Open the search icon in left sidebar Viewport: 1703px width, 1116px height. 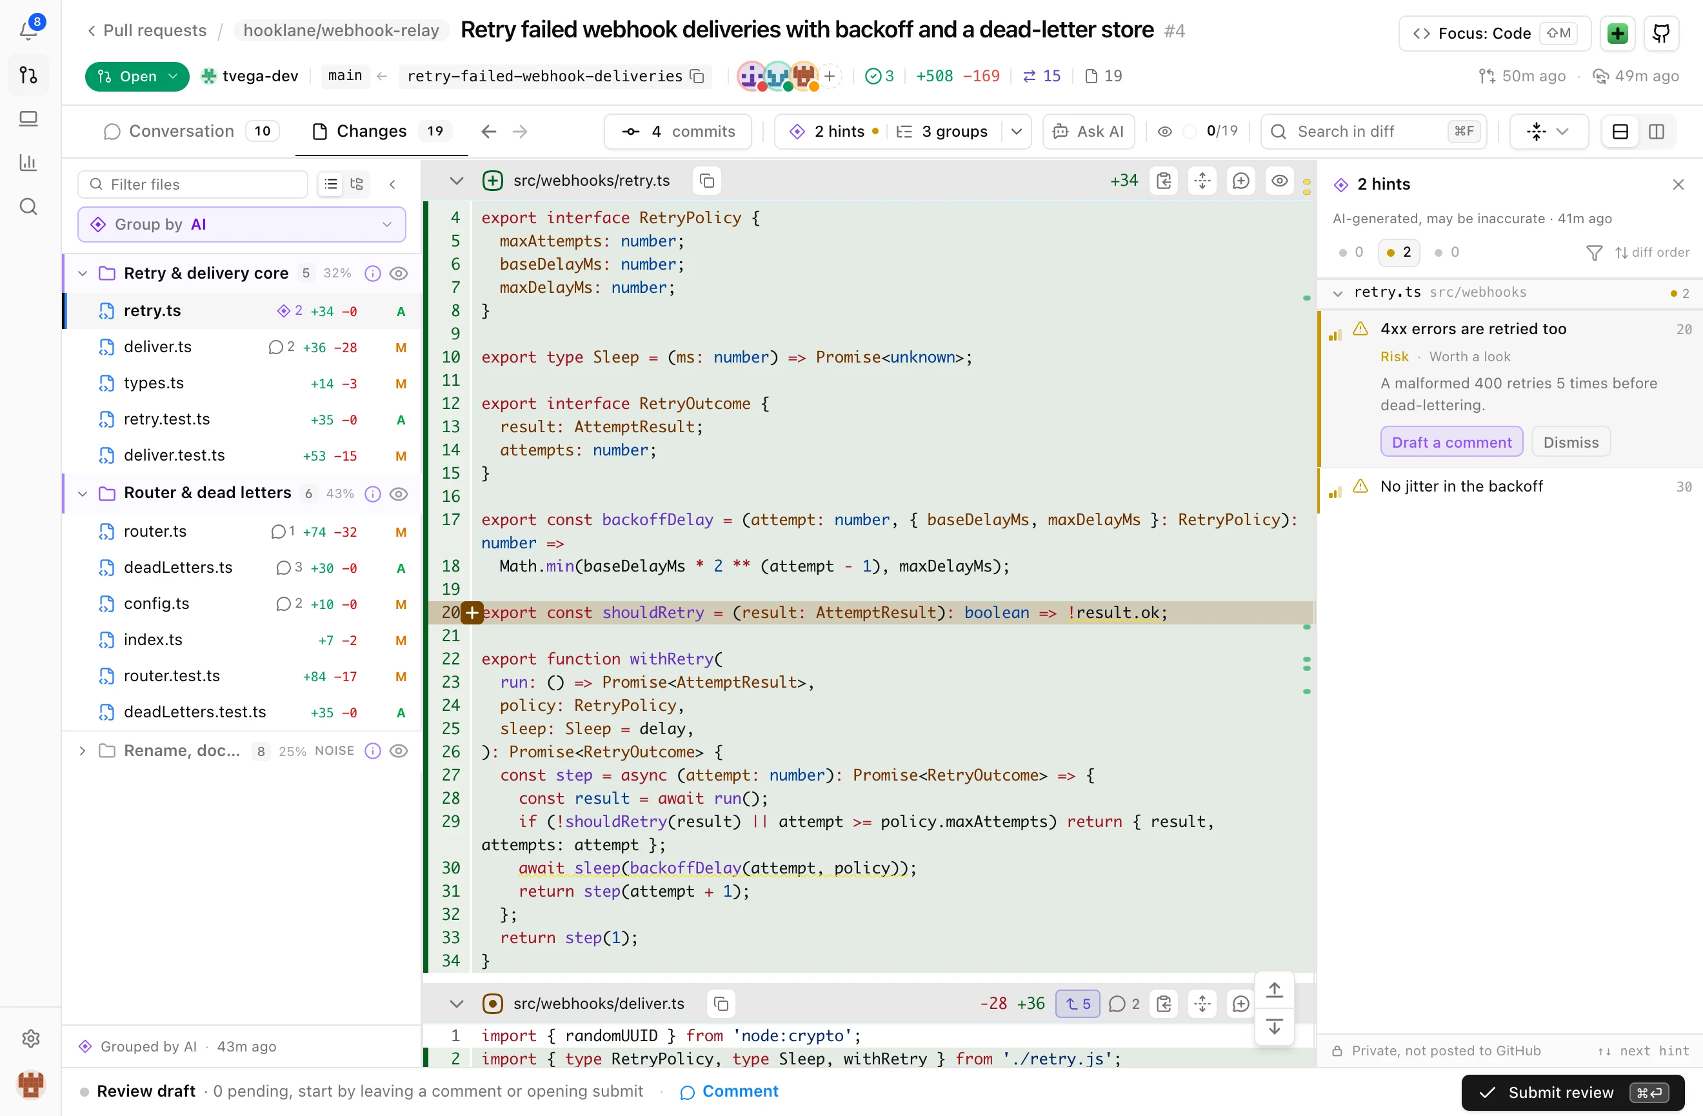tap(28, 206)
